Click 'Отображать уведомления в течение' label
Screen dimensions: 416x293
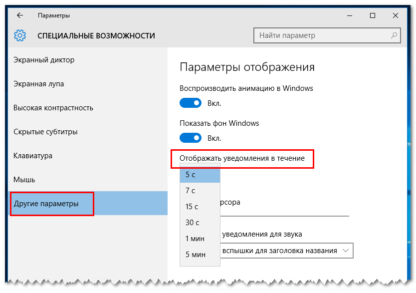coord(242,158)
